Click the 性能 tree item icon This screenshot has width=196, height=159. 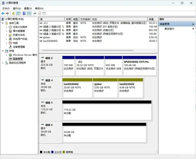pos(11,43)
